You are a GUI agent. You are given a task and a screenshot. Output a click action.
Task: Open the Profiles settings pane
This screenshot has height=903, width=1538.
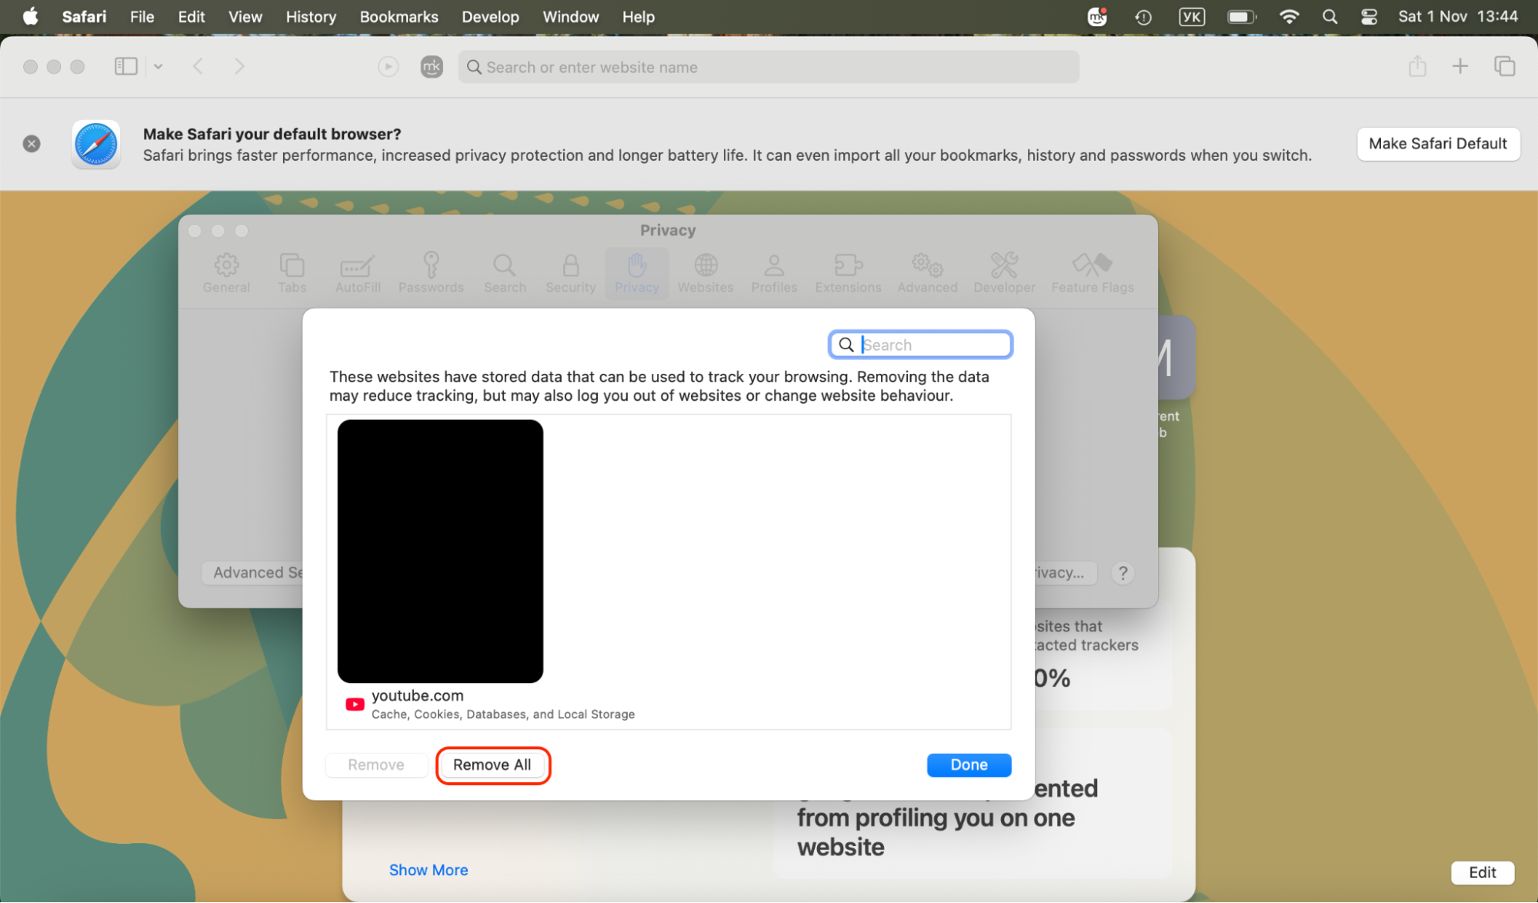(x=773, y=273)
